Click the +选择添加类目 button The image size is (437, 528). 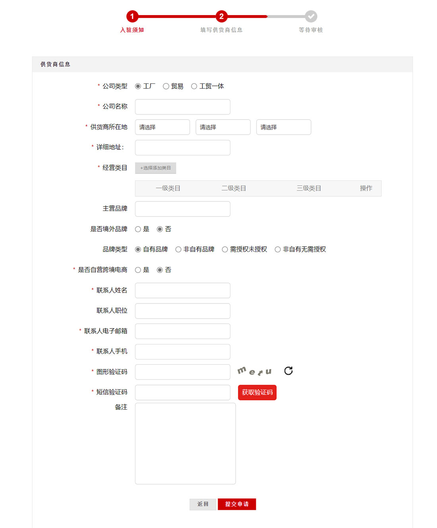[155, 168]
